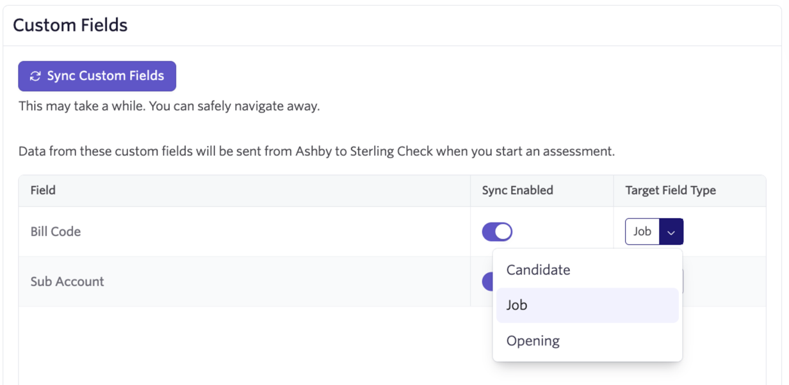Select the Sub Account field row label
Image resolution: width=789 pixels, height=385 pixels.
(67, 281)
